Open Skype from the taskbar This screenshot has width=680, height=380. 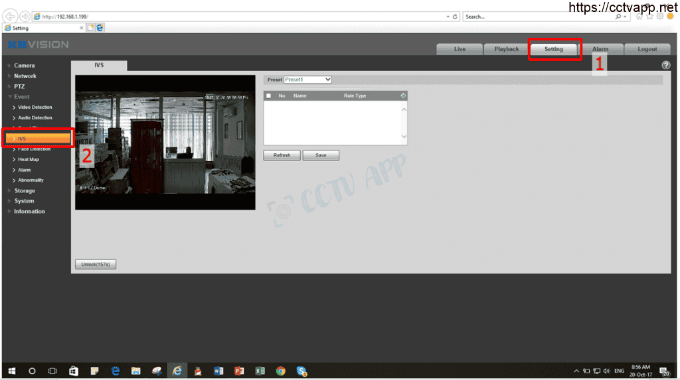301,371
